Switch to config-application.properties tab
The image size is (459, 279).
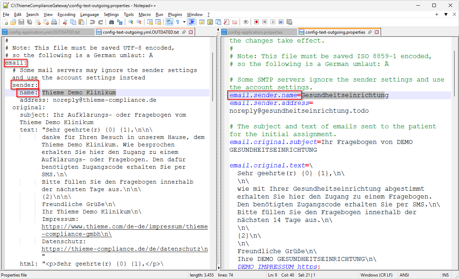click(x=255, y=32)
